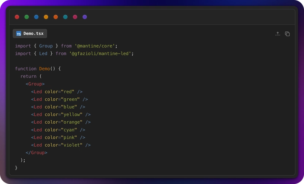Click the violet LED dot
Screen dimensions: 304x184
tap(85, 17)
